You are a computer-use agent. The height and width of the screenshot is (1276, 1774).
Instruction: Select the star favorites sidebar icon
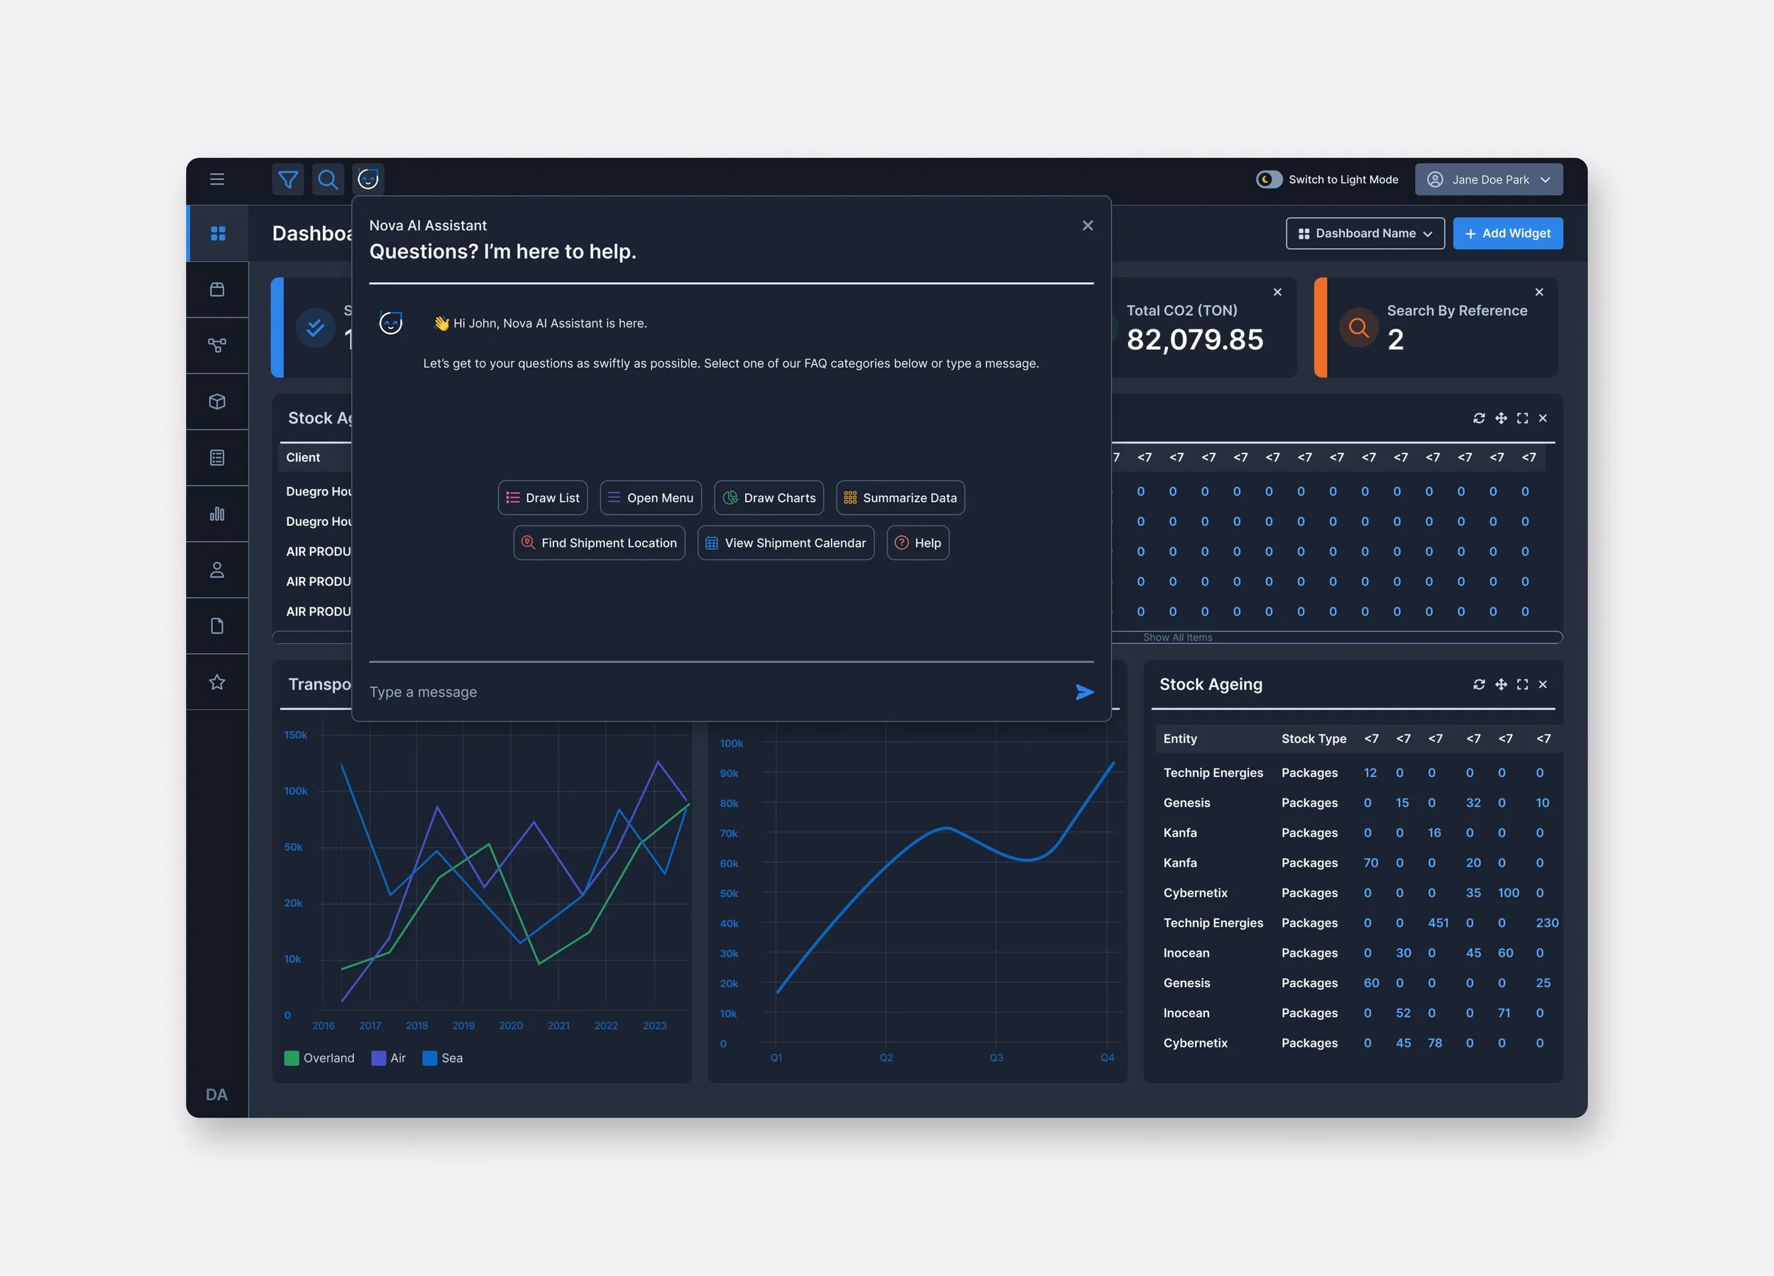[216, 682]
